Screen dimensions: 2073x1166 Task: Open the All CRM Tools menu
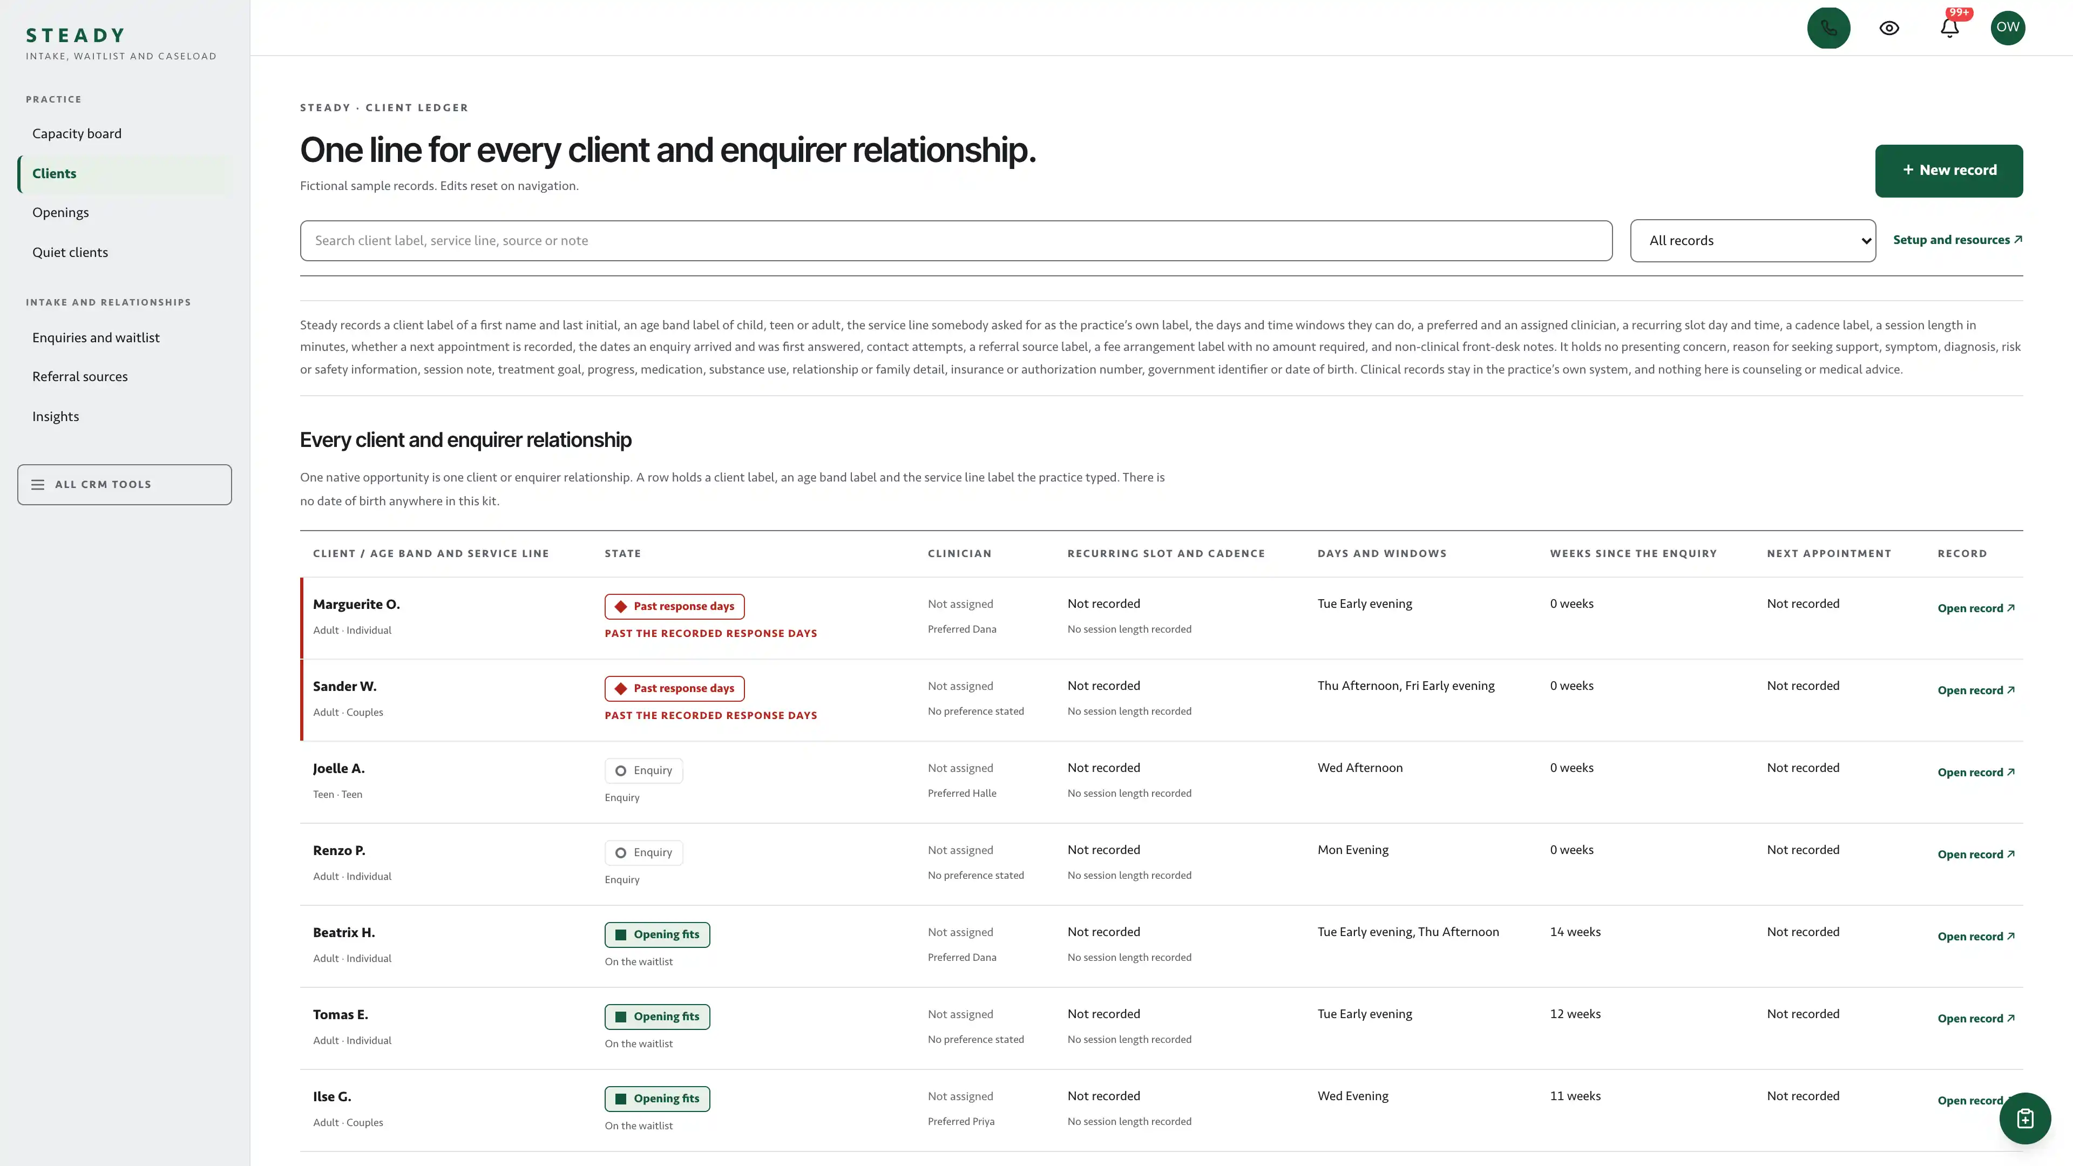pyautogui.click(x=125, y=484)
